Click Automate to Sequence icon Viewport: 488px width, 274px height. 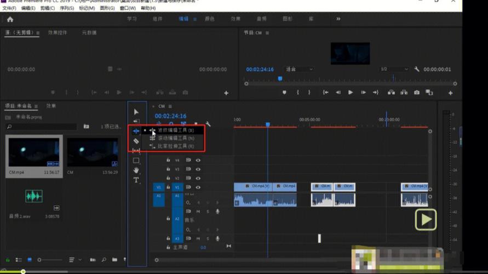click(93, 260)
